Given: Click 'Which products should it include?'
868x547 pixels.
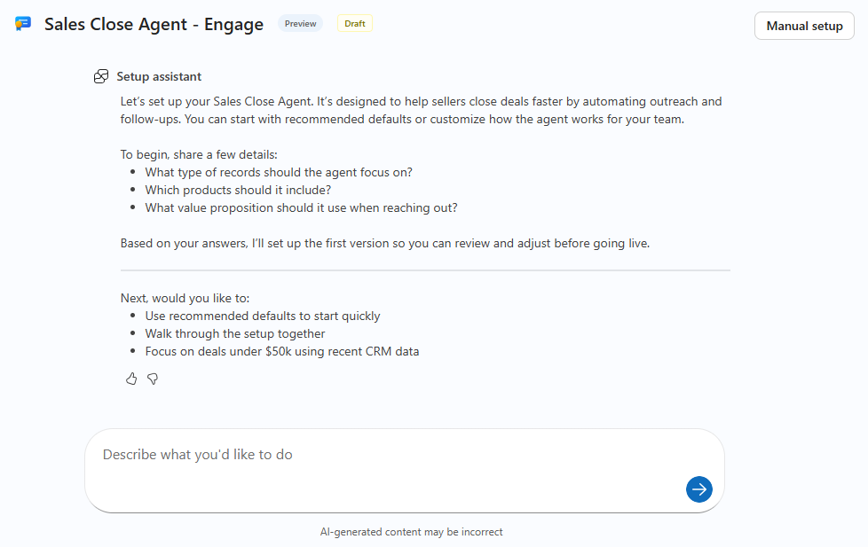Looking at the screenshot, I should pos(238,190).
